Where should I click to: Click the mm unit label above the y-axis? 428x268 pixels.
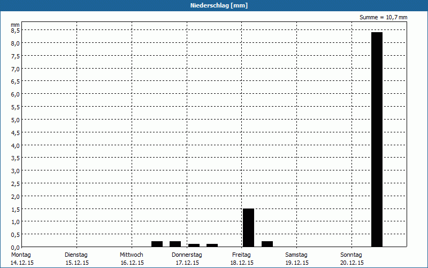click(16, 25)
